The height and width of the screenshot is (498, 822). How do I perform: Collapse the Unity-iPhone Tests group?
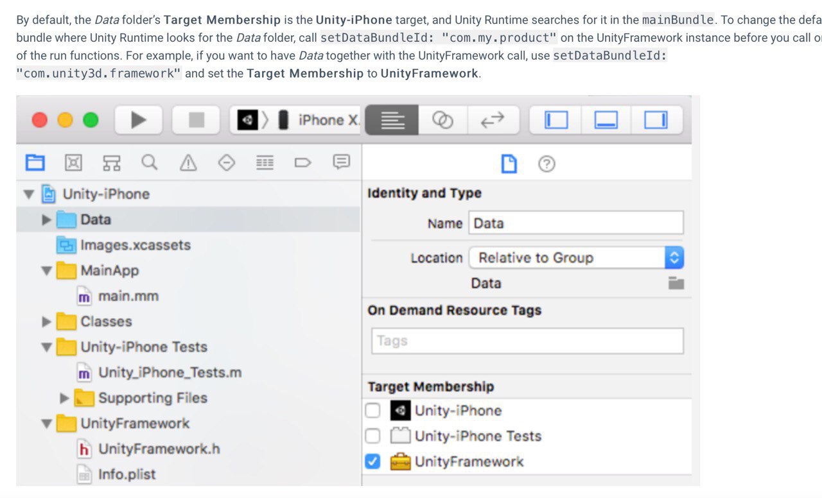tap(46, 347)
